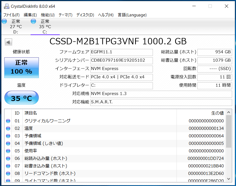The height and width of the screenshot is (186, 236).
Task: Click the disk title CSSD-M2B1TPG3VNF 1000.2 GB
Action: 118,41
